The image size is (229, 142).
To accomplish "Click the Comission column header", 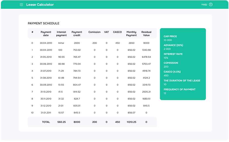I will point(95,32).
